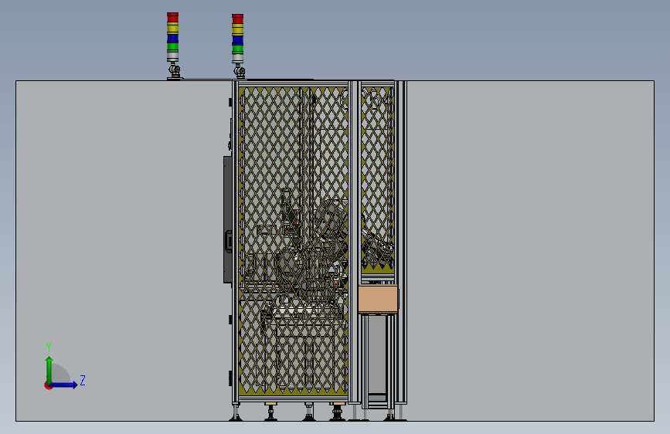Image resolution: width=670 pixels, height=434 pixels.
Task: Select the blue segment of left signal tower
Action: (172, 38)
